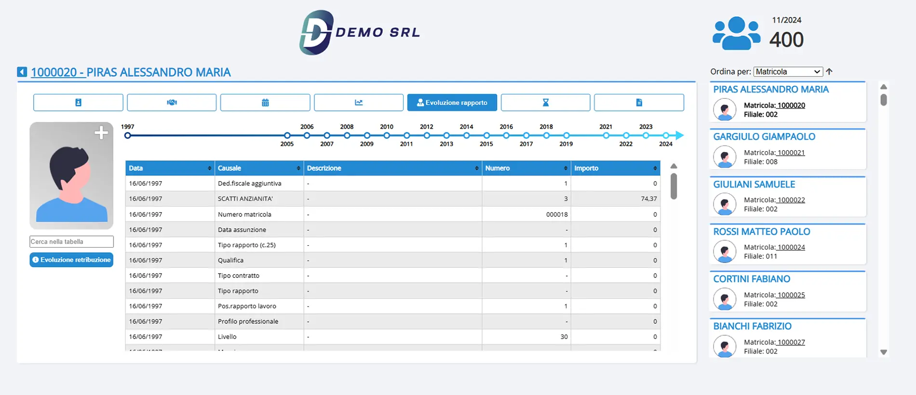The image size is (916, 395).
Task: Open the personal data badge tab
Action: point(78,103)
